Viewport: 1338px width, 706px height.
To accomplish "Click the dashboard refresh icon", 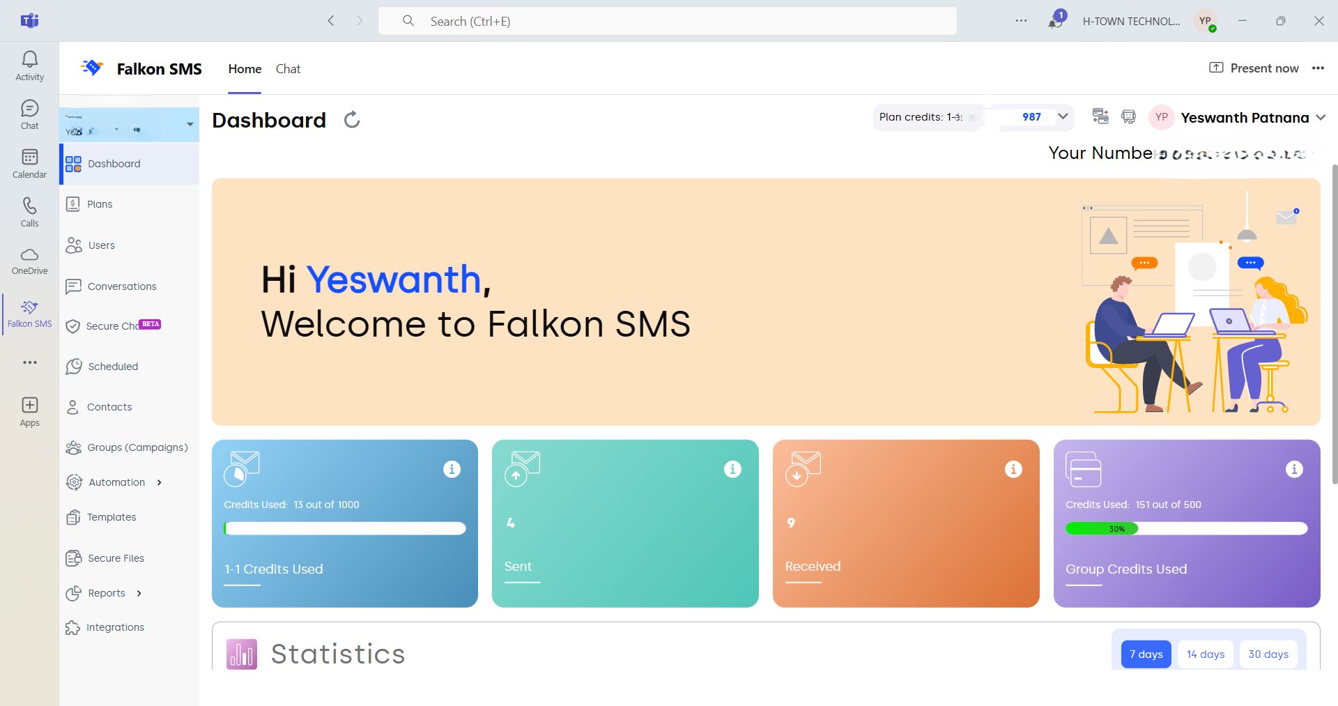I will (x=352, y=120).
